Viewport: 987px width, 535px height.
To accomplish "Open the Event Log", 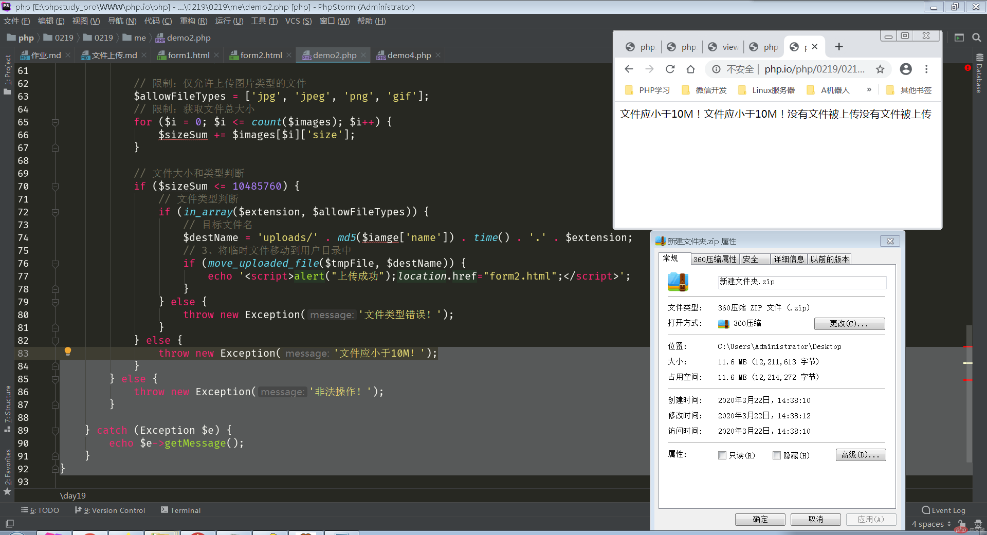I will coord(943,510).
